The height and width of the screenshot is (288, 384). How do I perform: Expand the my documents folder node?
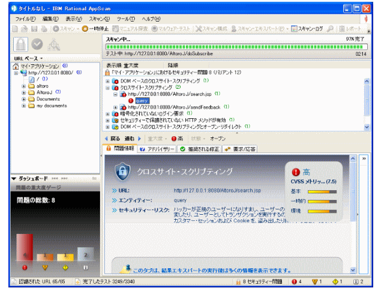coord(24,106)
